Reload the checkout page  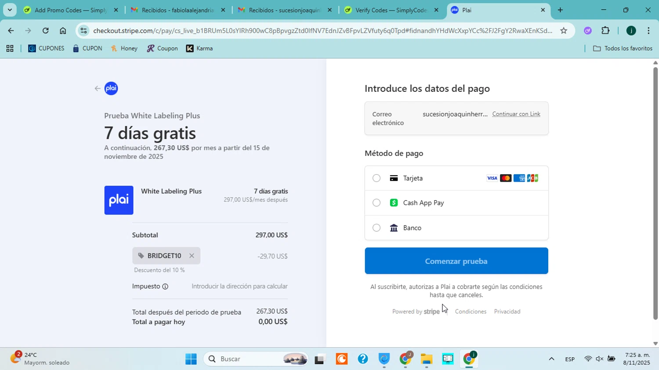[x=45, y=31]
